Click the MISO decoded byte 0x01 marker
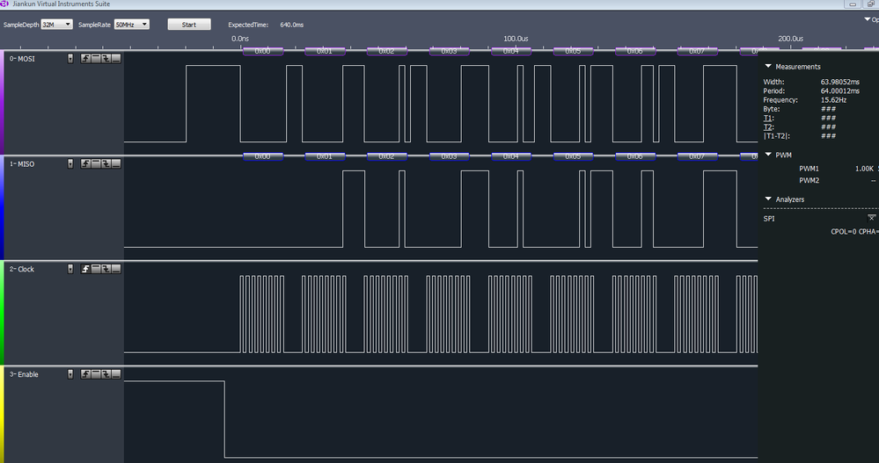This screenshot has height=463, width=879. [325, 156]
